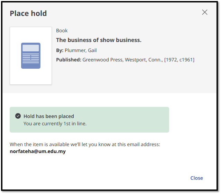Click the publication year [1972, c1961]
Viewport: 221px width, 194px height.
point(179,60)
